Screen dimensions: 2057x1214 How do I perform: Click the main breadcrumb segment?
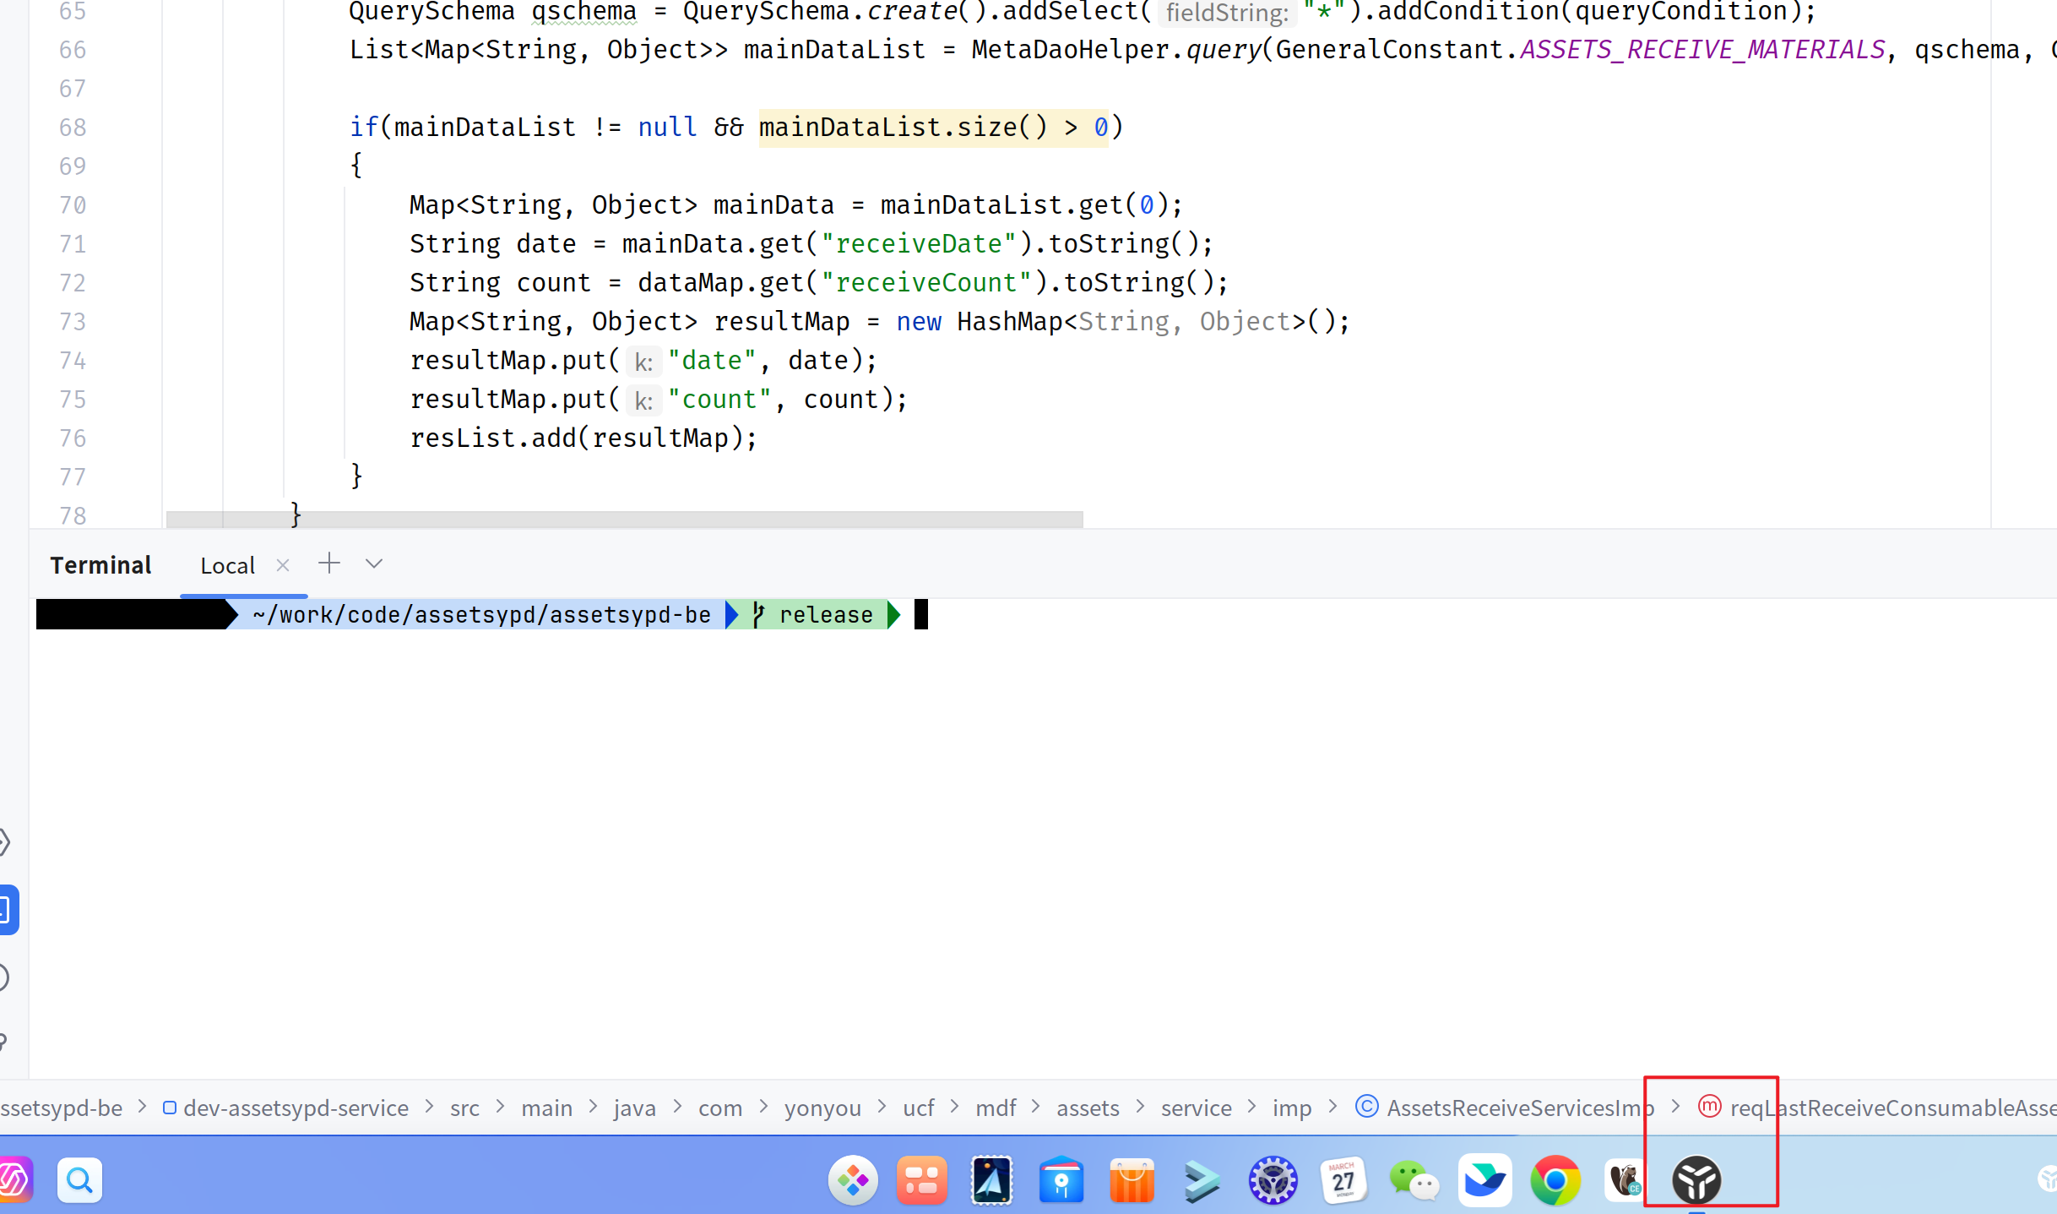coord(546,1108)
